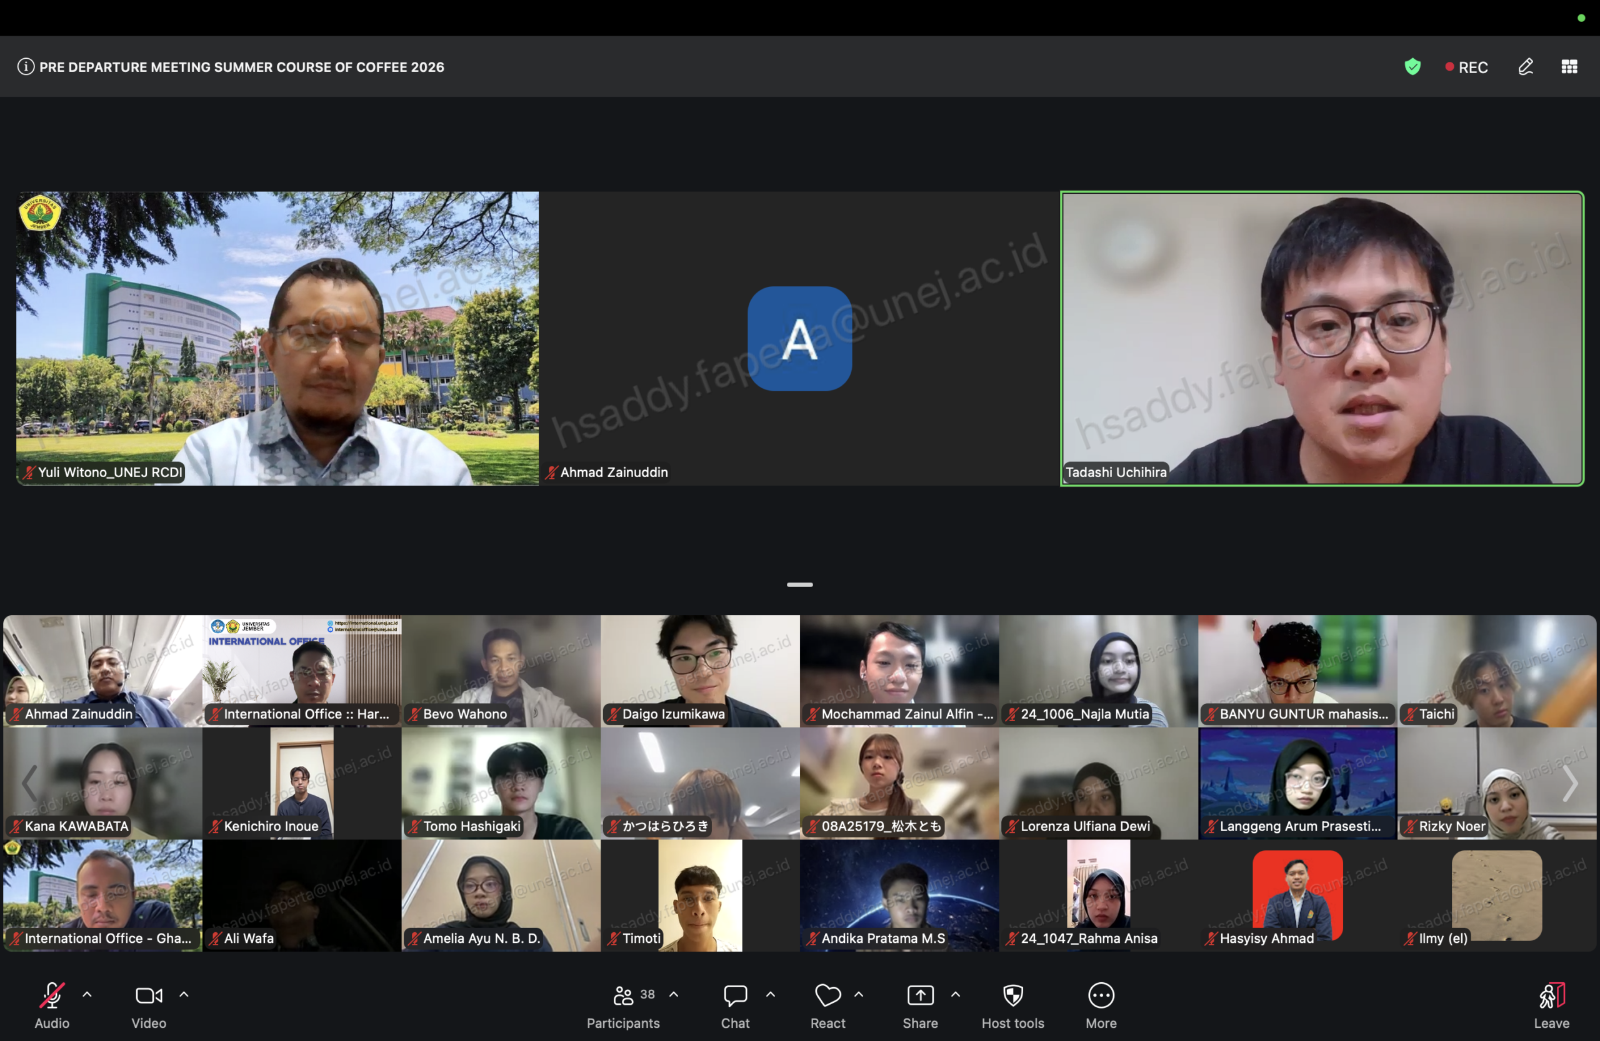Select Timoti's video thumbnail
1600x1041 pixels.
coord(701,895)
